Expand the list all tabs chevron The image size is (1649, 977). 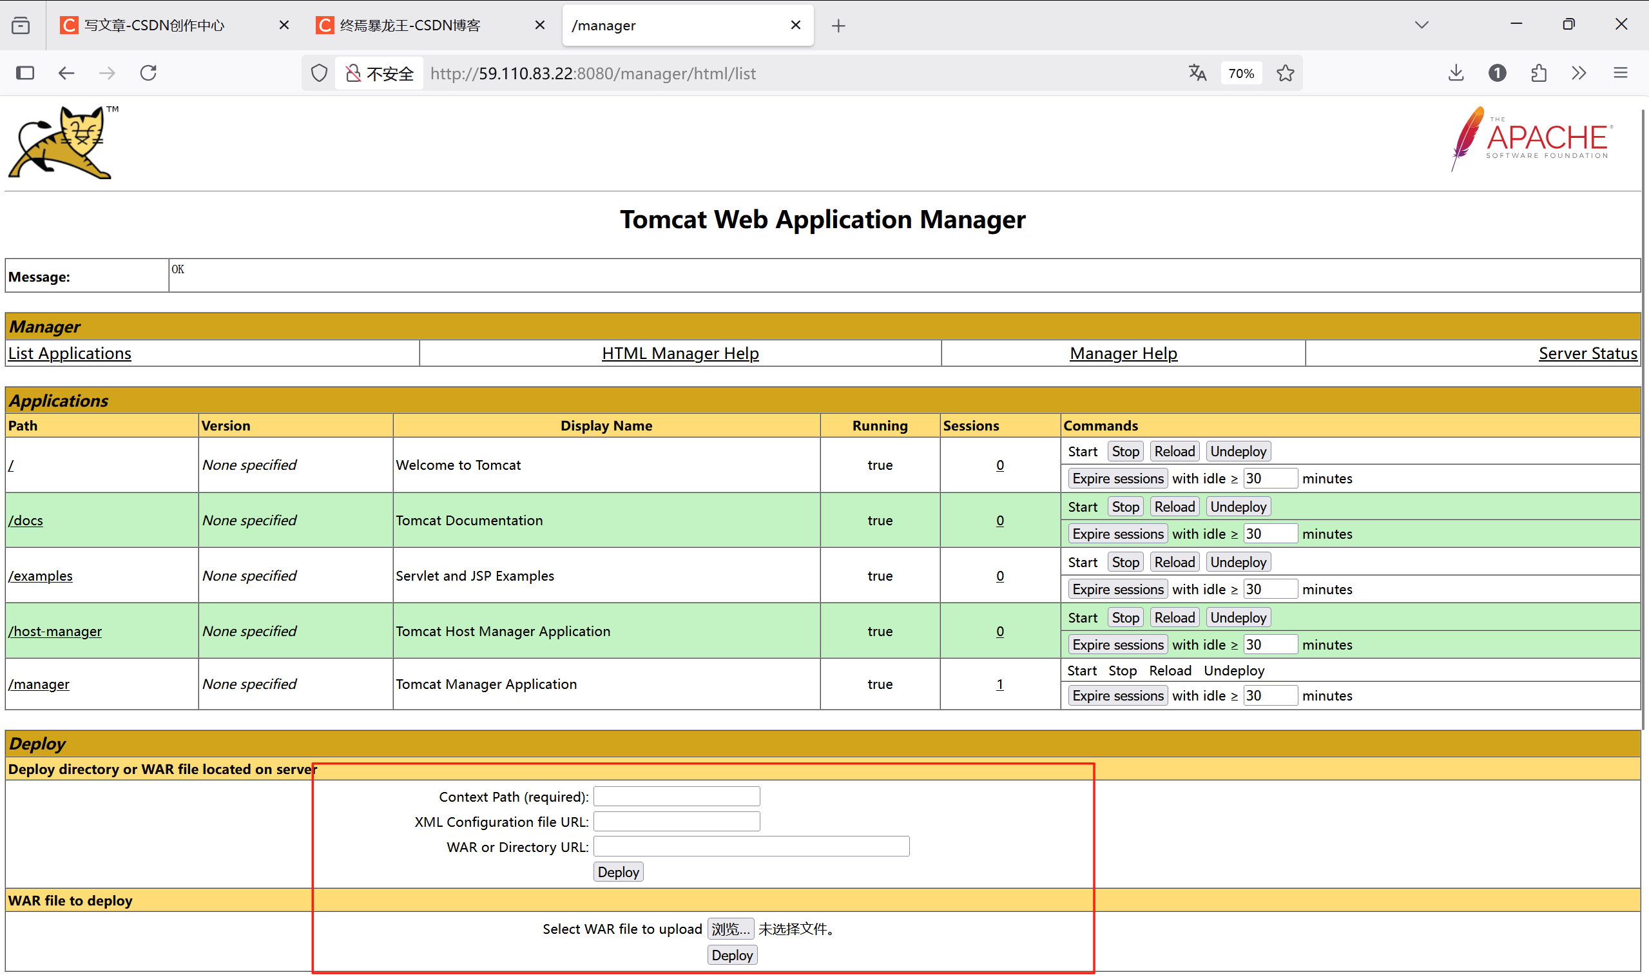pyautogui.click(x=1422, y=25)
